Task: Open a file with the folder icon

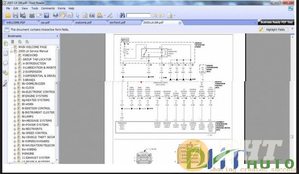Action: click(x=8, y=16)
